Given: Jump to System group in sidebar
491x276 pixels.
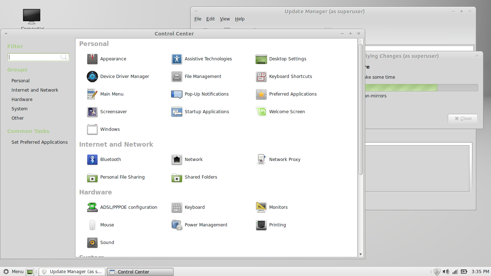Looking at the screenshot, I should tap(19, 109).
